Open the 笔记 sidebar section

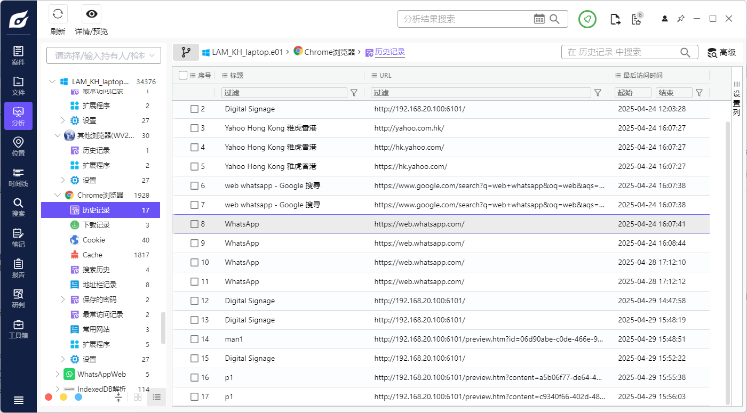18,238
